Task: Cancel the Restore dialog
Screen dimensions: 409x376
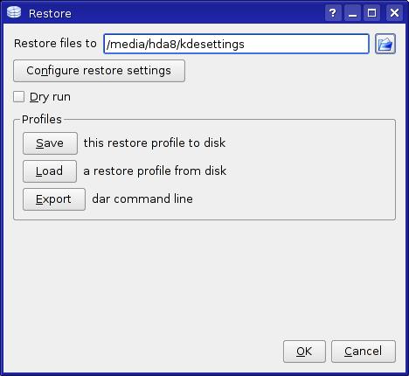Action: tap(364, 352)
